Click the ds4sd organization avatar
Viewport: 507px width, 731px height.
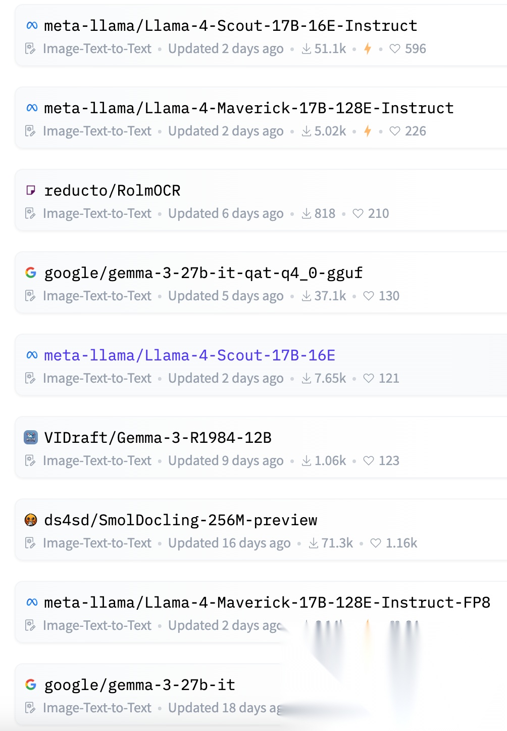[31, 520]
